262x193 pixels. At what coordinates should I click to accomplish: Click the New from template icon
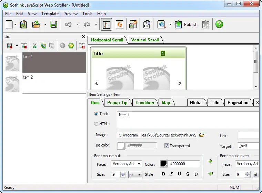click(x=23, y=24)
